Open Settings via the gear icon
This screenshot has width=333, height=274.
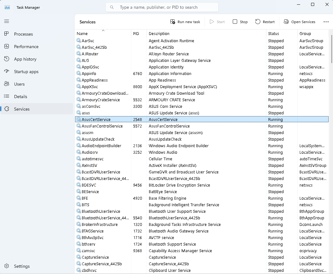pos(7,266)
